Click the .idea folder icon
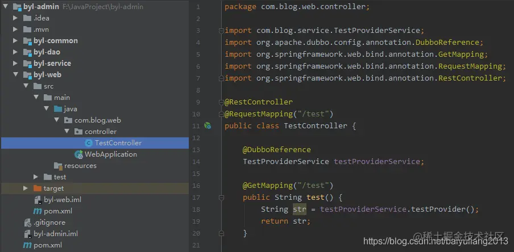 tap(27, 18)
